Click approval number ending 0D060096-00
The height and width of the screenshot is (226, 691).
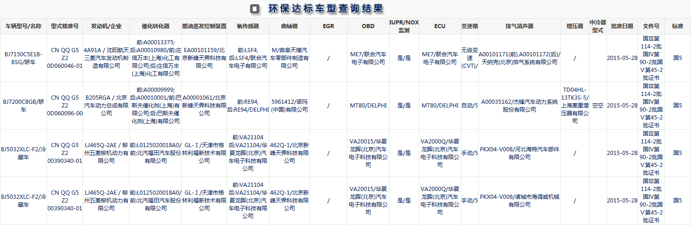(65, 105)
